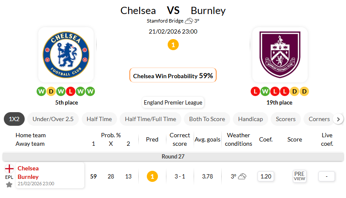The image size is (346, 198).
Task: Click the England Premier League label
Action: pyautogui.click(x=173, y=102)
